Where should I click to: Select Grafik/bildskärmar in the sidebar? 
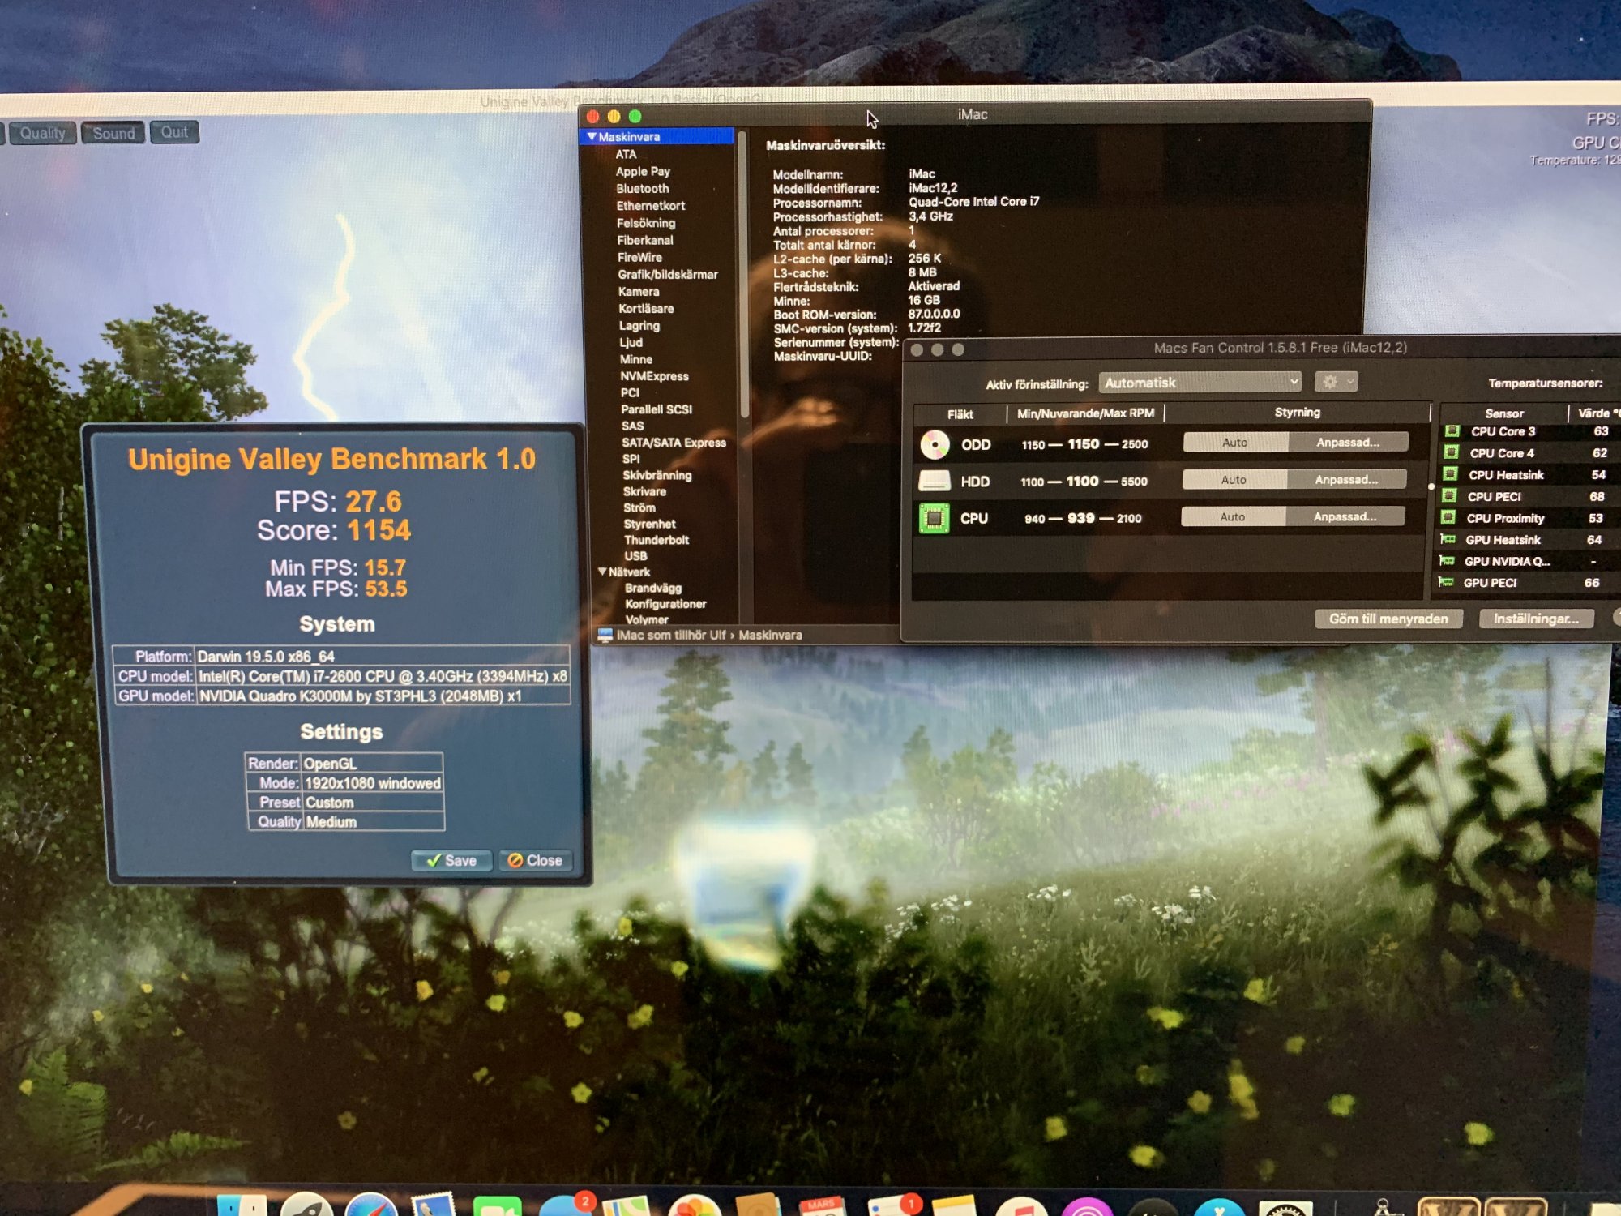coord(667,275)
